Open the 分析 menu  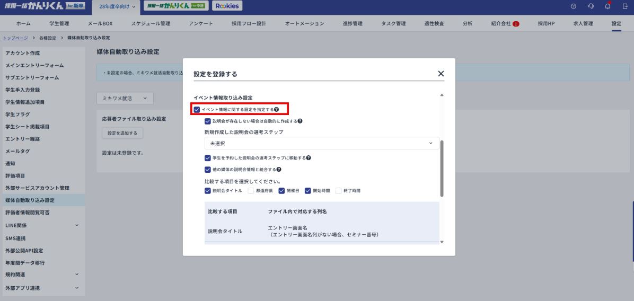pos(468,23)
